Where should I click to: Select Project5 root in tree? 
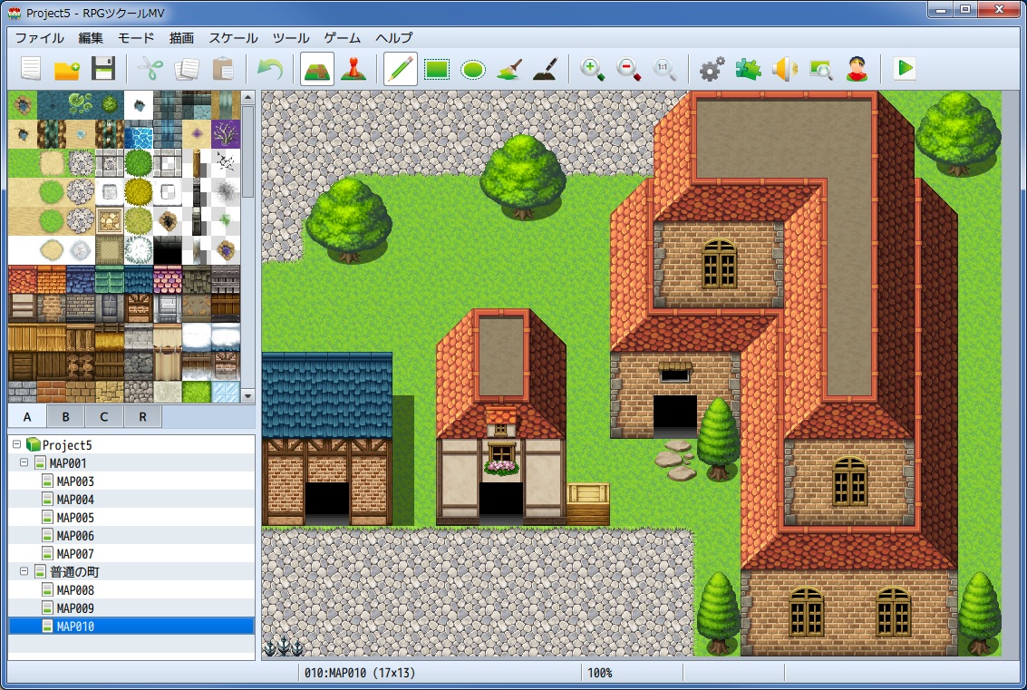point(67,445)
